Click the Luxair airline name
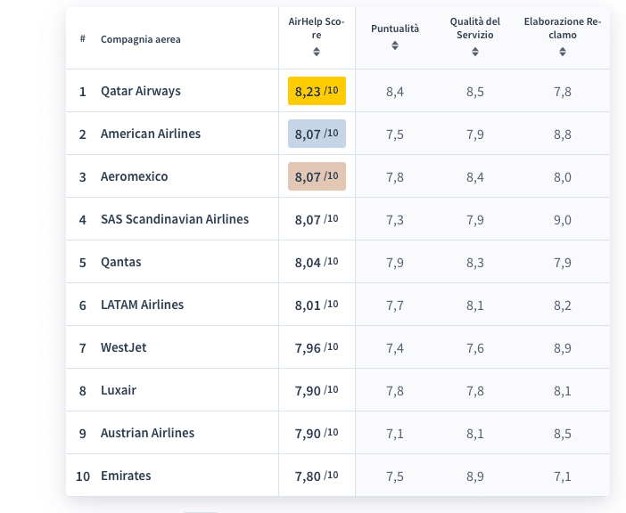This screenshot has height=513, width=626. [119, 391]
